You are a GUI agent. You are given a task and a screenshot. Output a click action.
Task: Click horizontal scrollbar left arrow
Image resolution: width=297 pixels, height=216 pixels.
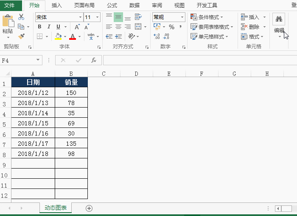pyautogui.click(x=278, y=209)
